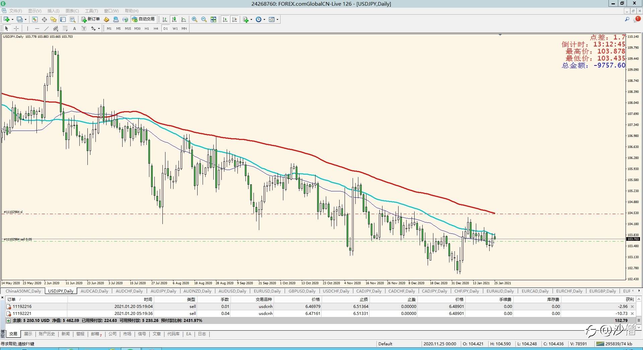This screenshot has width=643, height=350.
Task: Switch timeframe to H4
Action: point(156,29)
